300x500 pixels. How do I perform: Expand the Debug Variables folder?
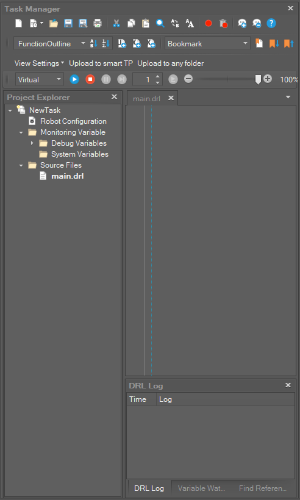(x=32, y=143)
